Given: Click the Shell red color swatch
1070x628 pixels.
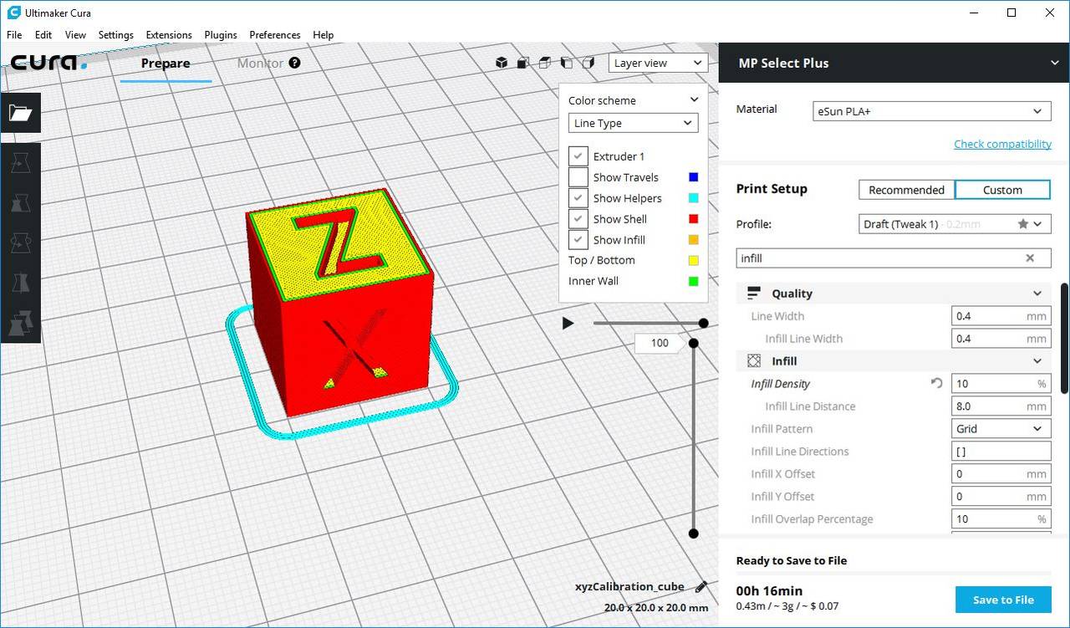Looking at the screenshot, I should click(x=693, y=219).
